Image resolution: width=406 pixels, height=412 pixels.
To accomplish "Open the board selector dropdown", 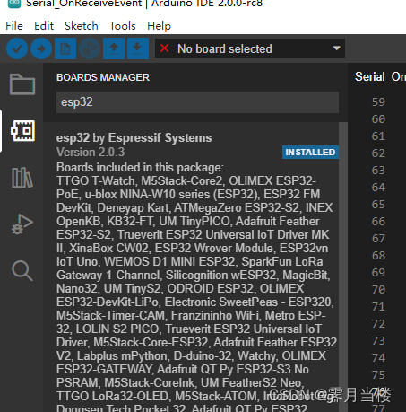I will (x=250, y=48).
